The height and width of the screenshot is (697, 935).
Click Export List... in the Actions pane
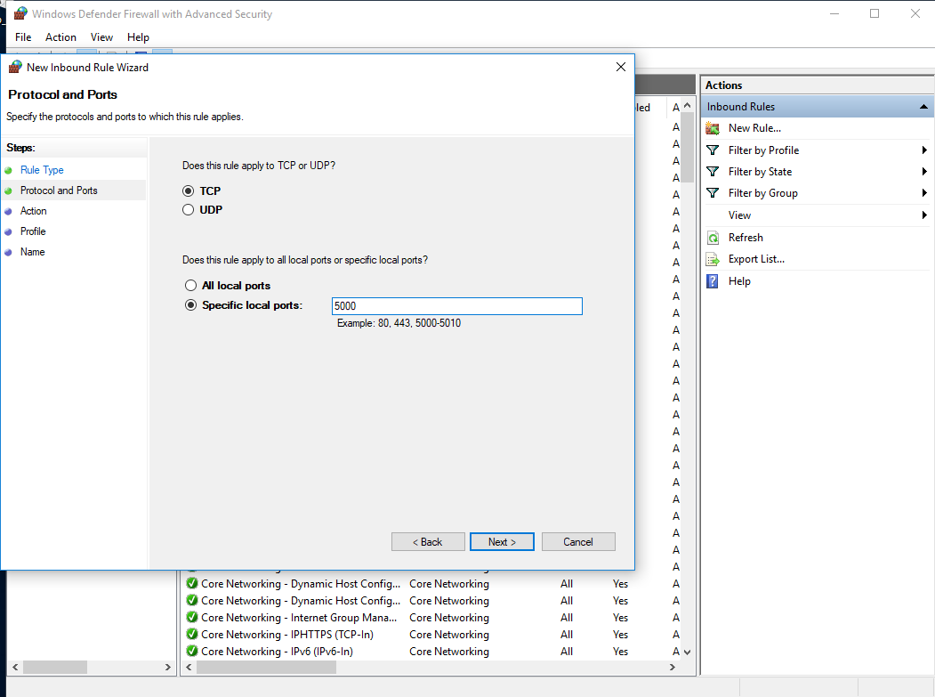coord(757,260)
